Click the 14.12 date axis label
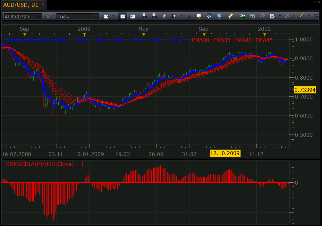This screenshot has width=322, height=226. 256,154
